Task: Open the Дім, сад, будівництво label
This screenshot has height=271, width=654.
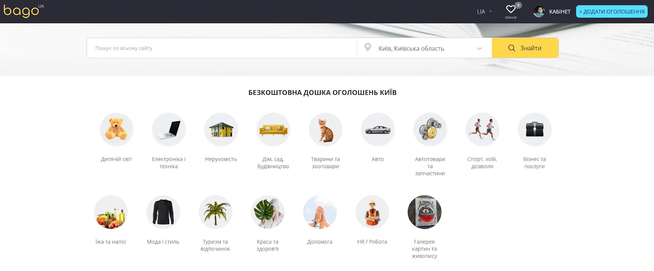Action: pos(273,163)
